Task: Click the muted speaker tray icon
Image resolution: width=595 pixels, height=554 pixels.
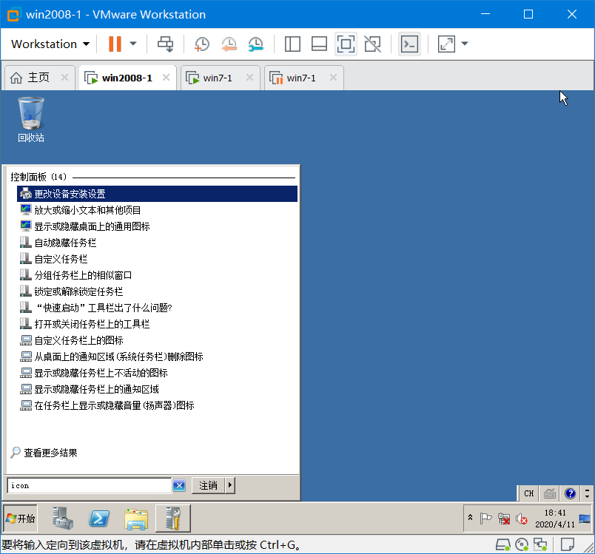Action: (x=522, y=518)
